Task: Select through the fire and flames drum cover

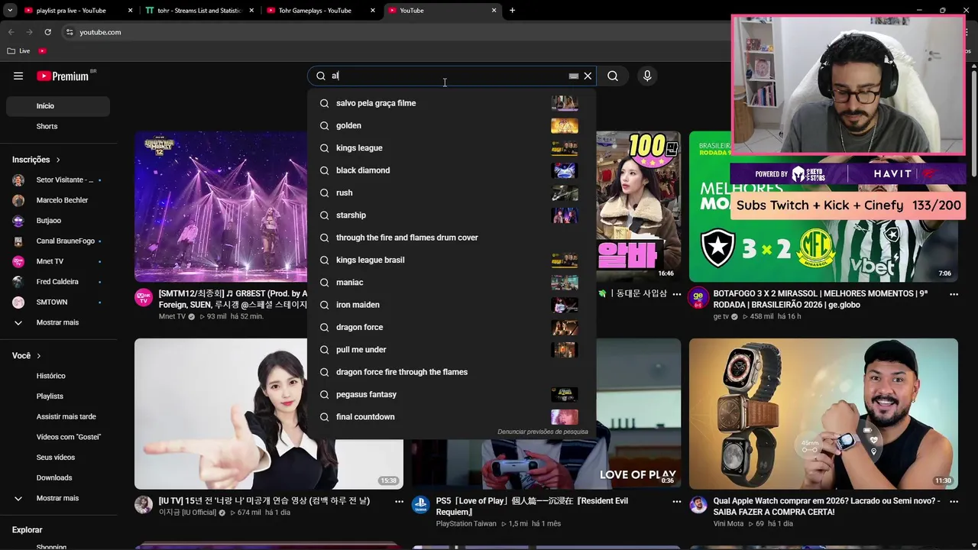Action: 452,238
